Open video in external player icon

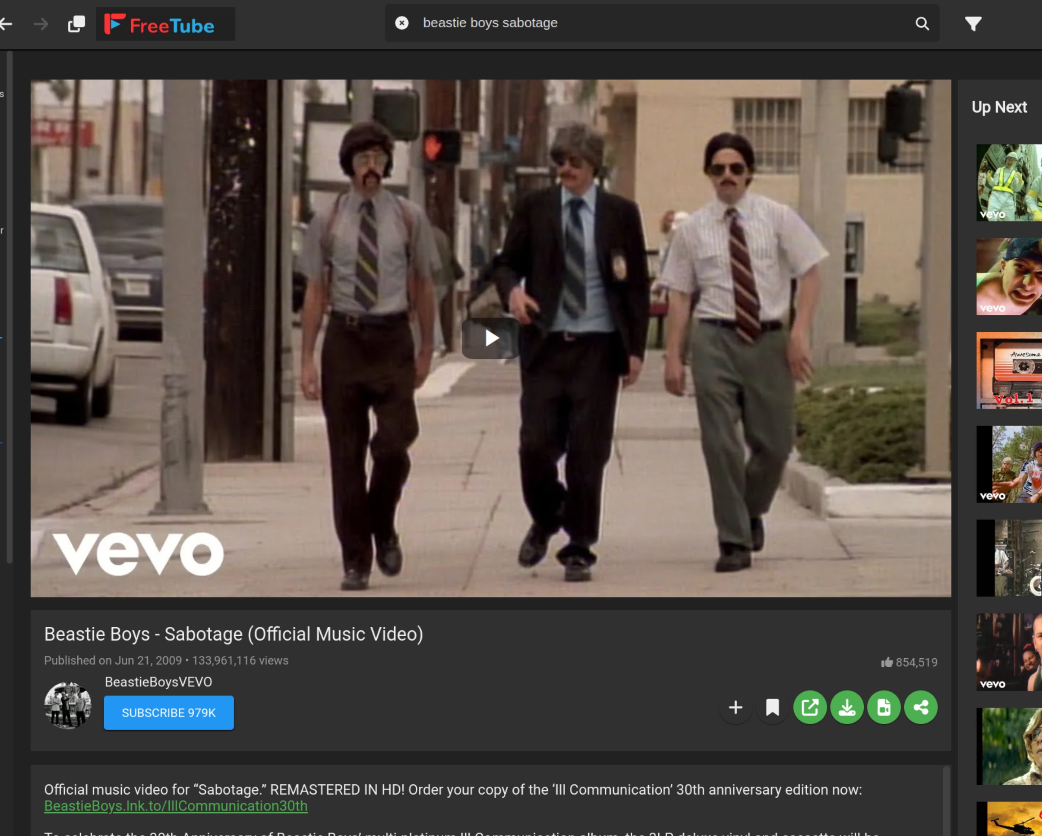click(x=809, y=707)
